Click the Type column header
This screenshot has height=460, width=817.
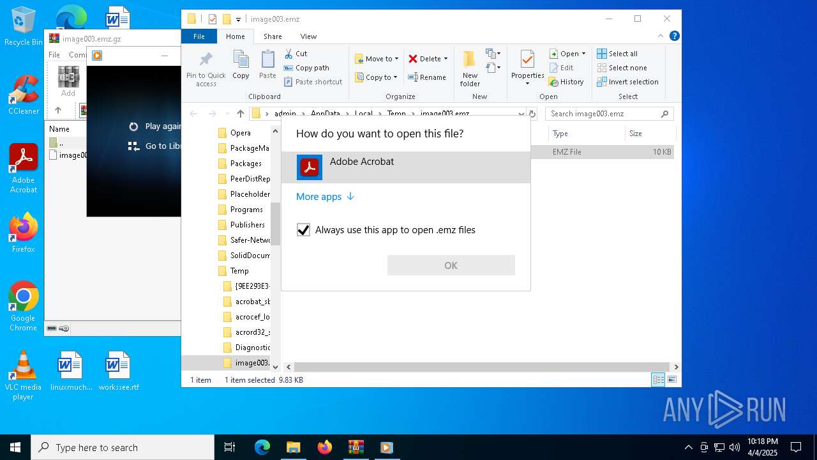click(586, 134)
